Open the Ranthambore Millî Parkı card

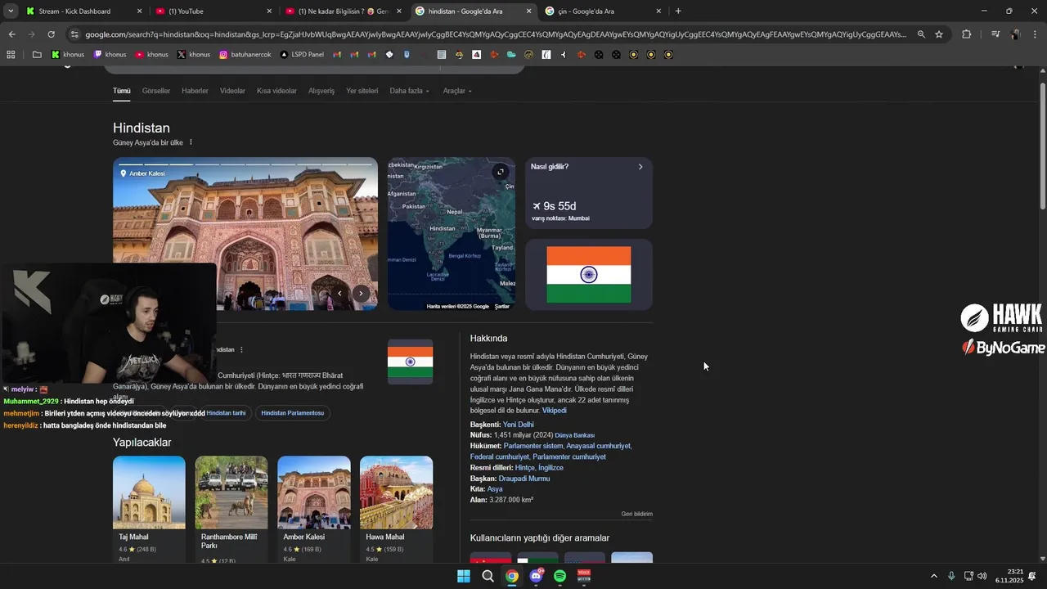tap(231, 509)
